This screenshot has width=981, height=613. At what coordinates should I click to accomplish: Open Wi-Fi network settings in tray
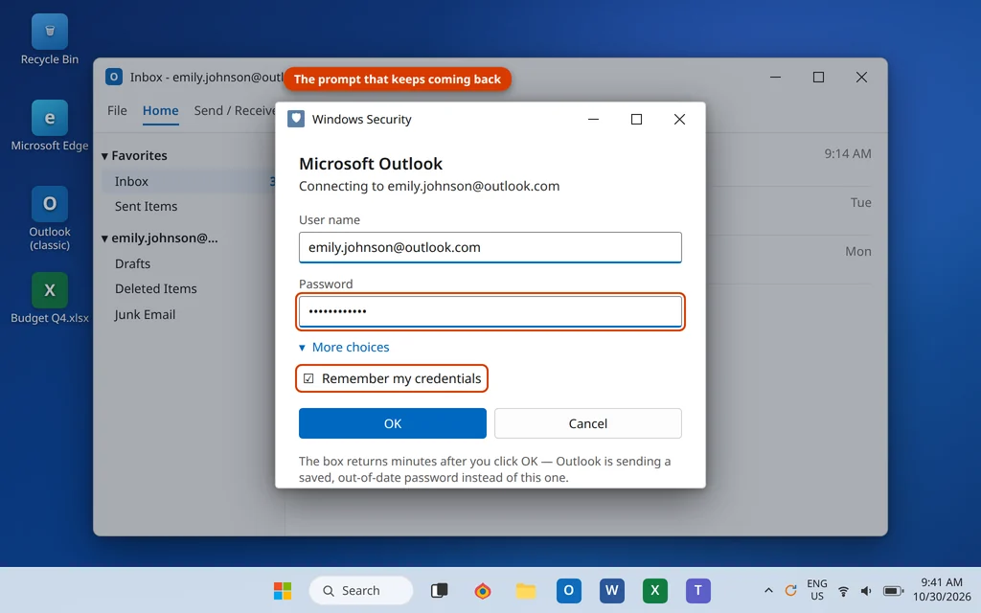[843, 590]
